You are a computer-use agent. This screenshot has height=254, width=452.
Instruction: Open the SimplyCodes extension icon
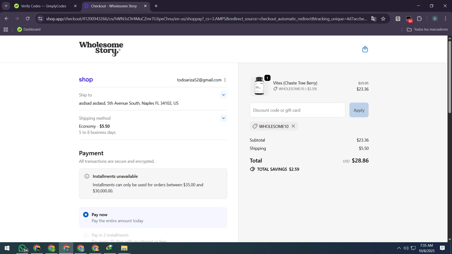[398, 19]
